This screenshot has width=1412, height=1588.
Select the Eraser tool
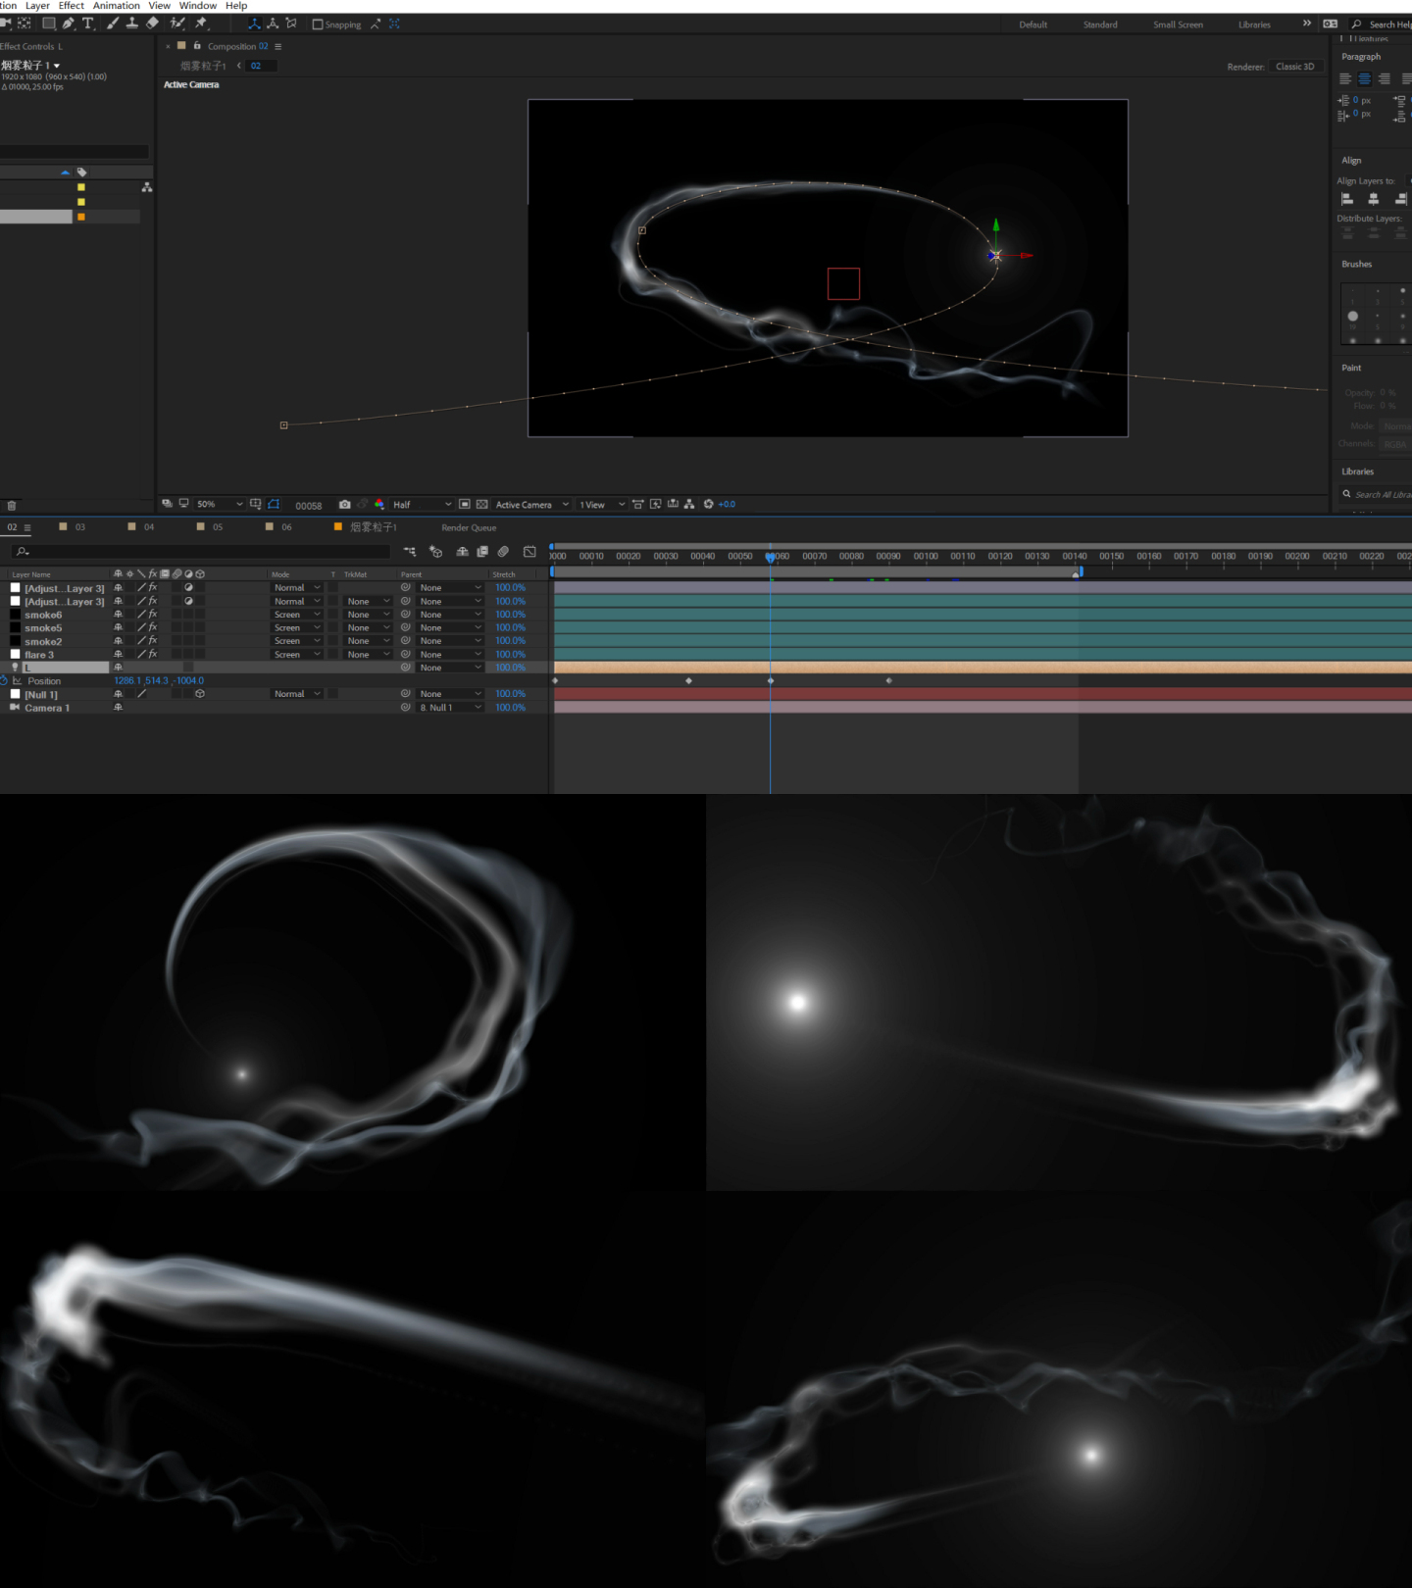coord(152,24)
